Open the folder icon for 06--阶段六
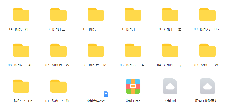228x108 pixels. [x=96, y=50]
